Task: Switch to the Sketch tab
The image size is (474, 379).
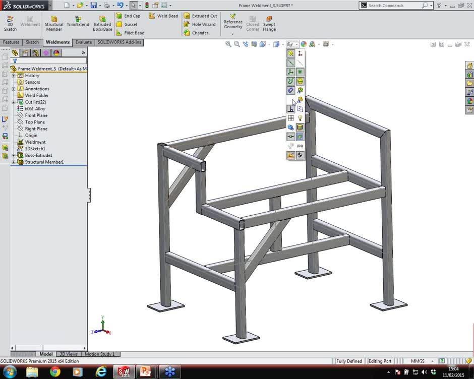Action: (32, 42)
